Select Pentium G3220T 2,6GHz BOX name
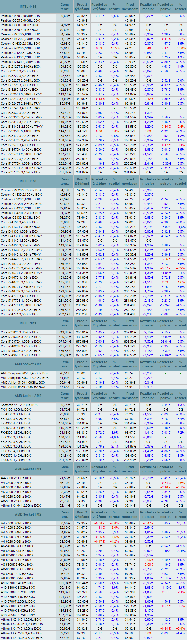 pyautogui.click(x=21, y=204)
